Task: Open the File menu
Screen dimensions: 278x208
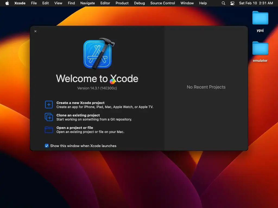Action: pos(34,3)
